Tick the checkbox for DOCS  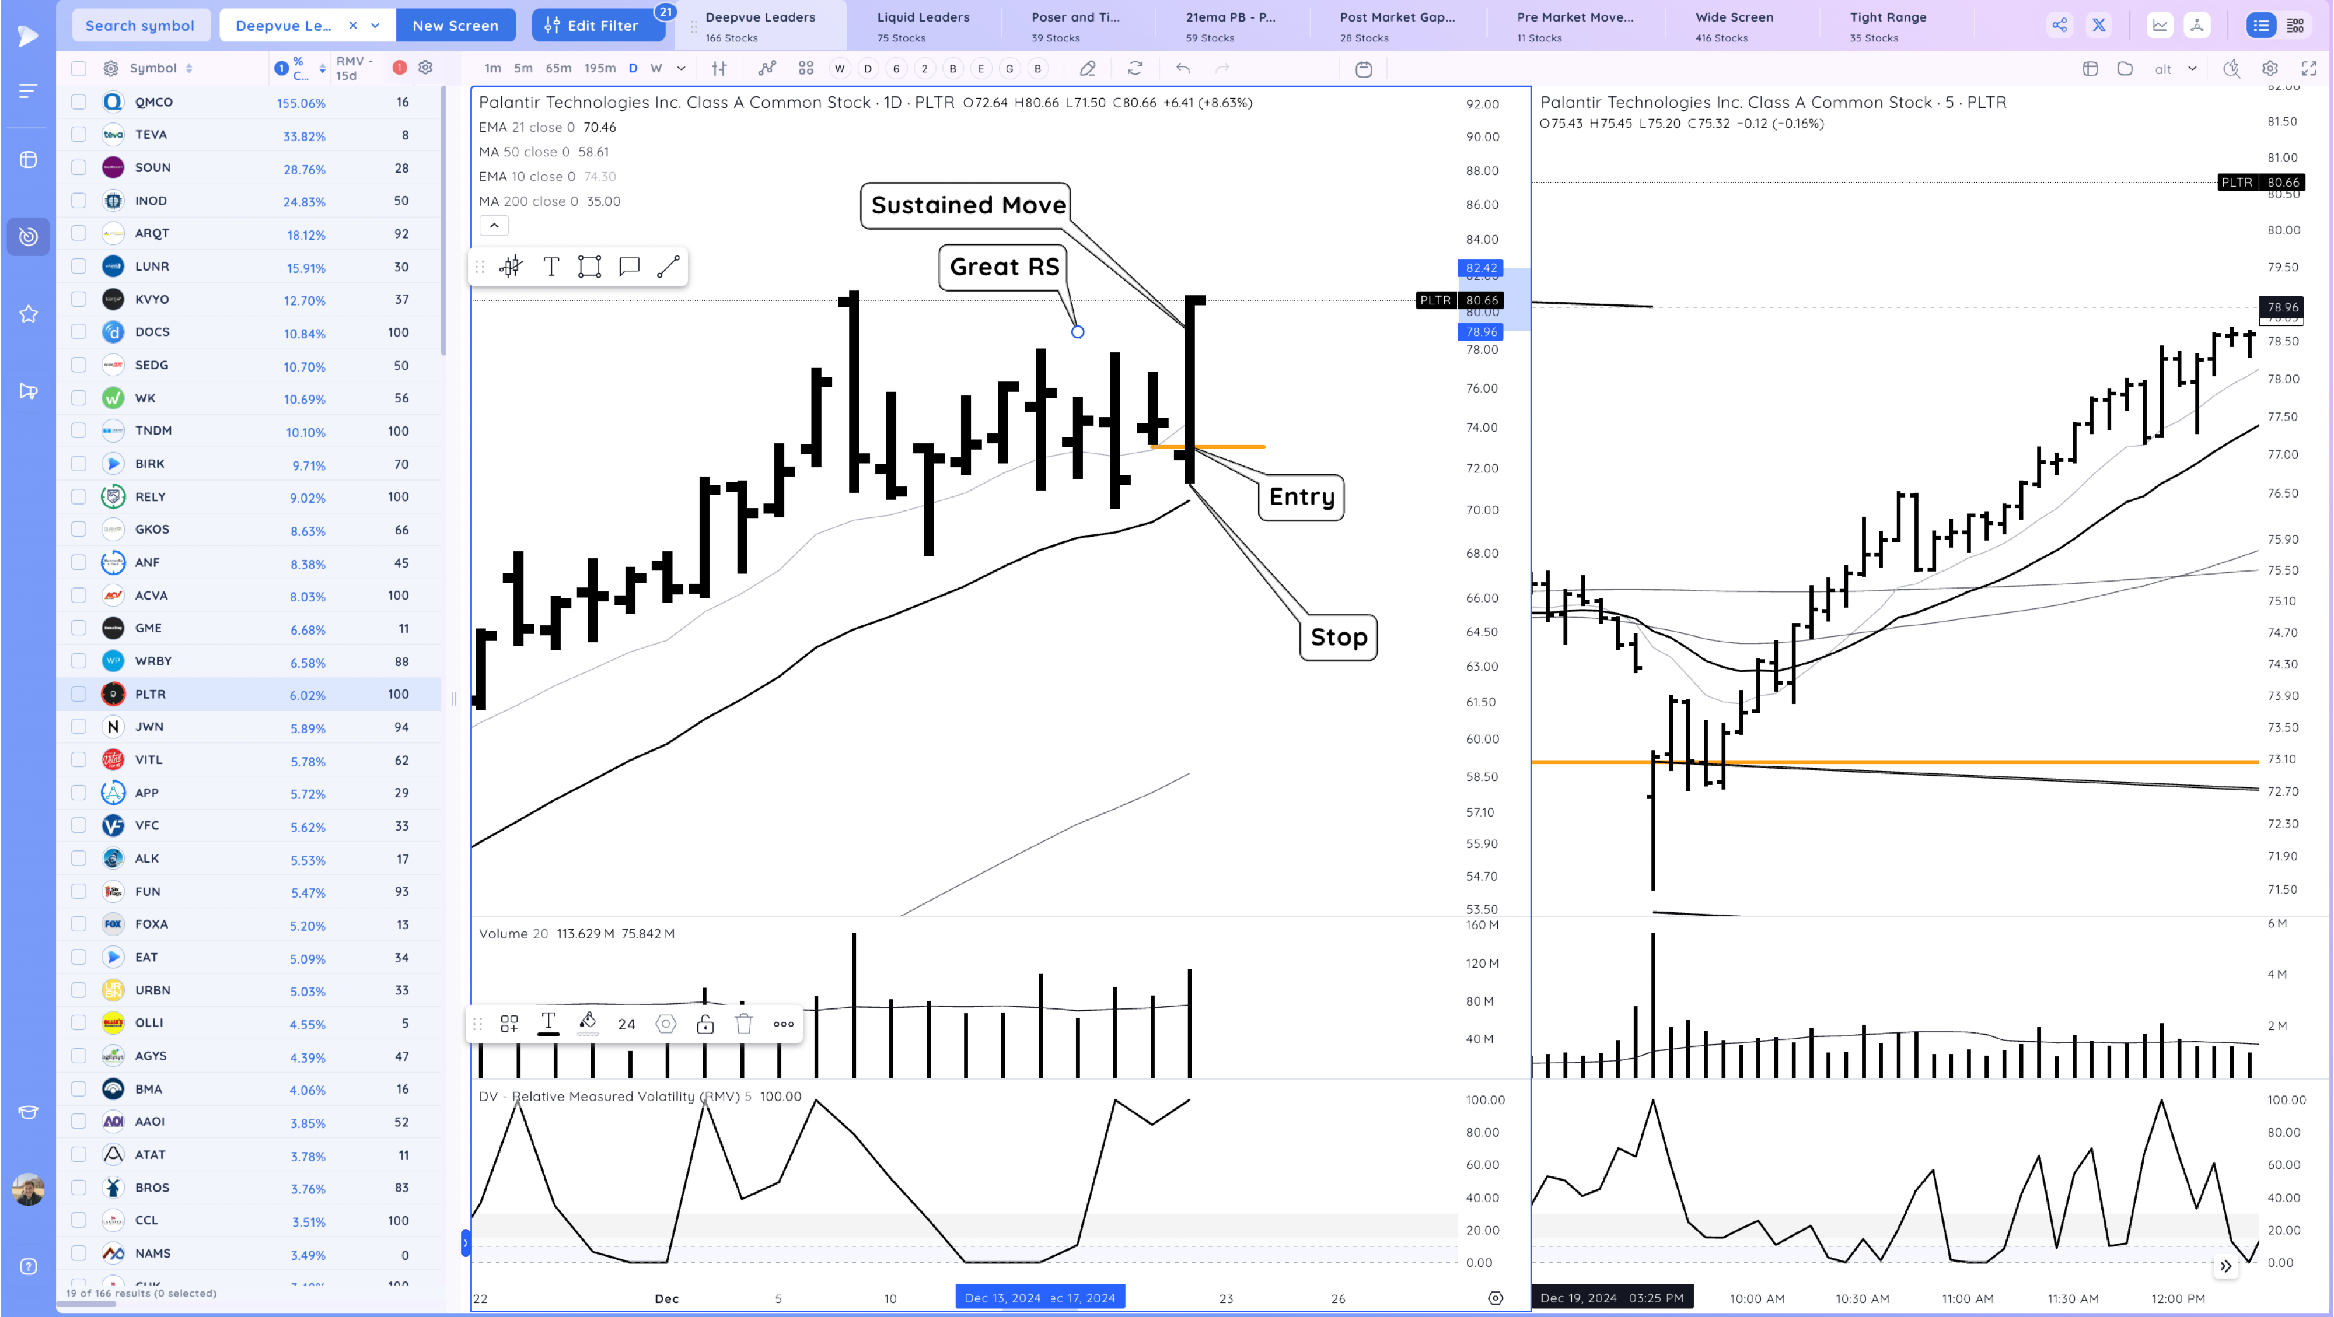pos(79,331)
